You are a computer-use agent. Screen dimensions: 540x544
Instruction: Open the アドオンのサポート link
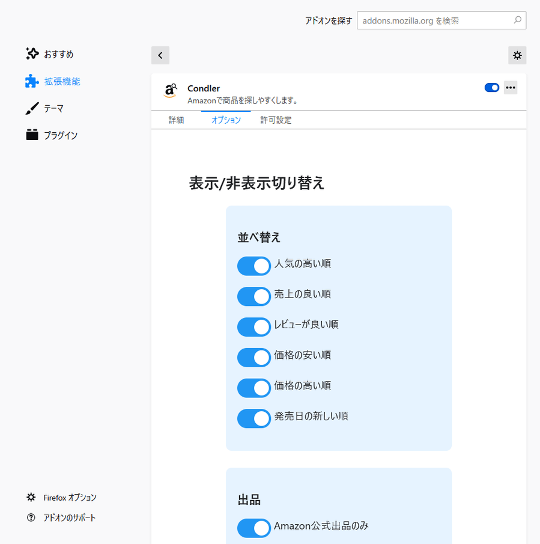coord(69,518)
